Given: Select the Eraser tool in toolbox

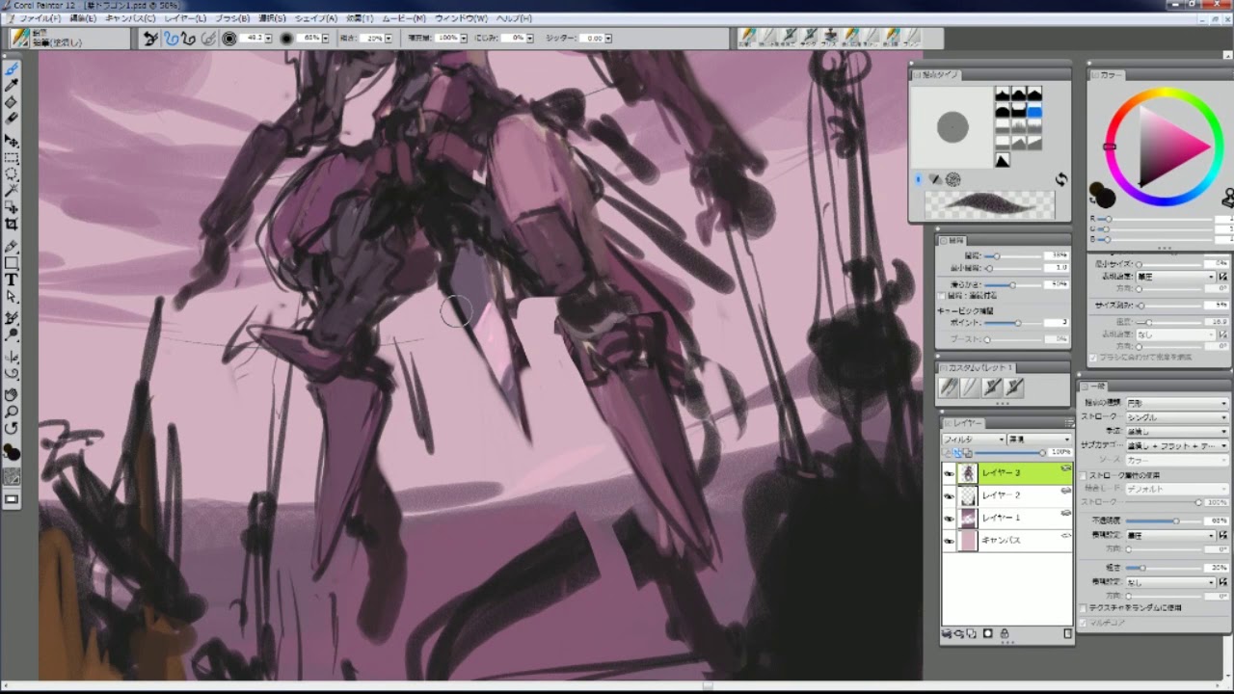Looking at the screenshot, I should pyautogui.click(x=12, y=118).
